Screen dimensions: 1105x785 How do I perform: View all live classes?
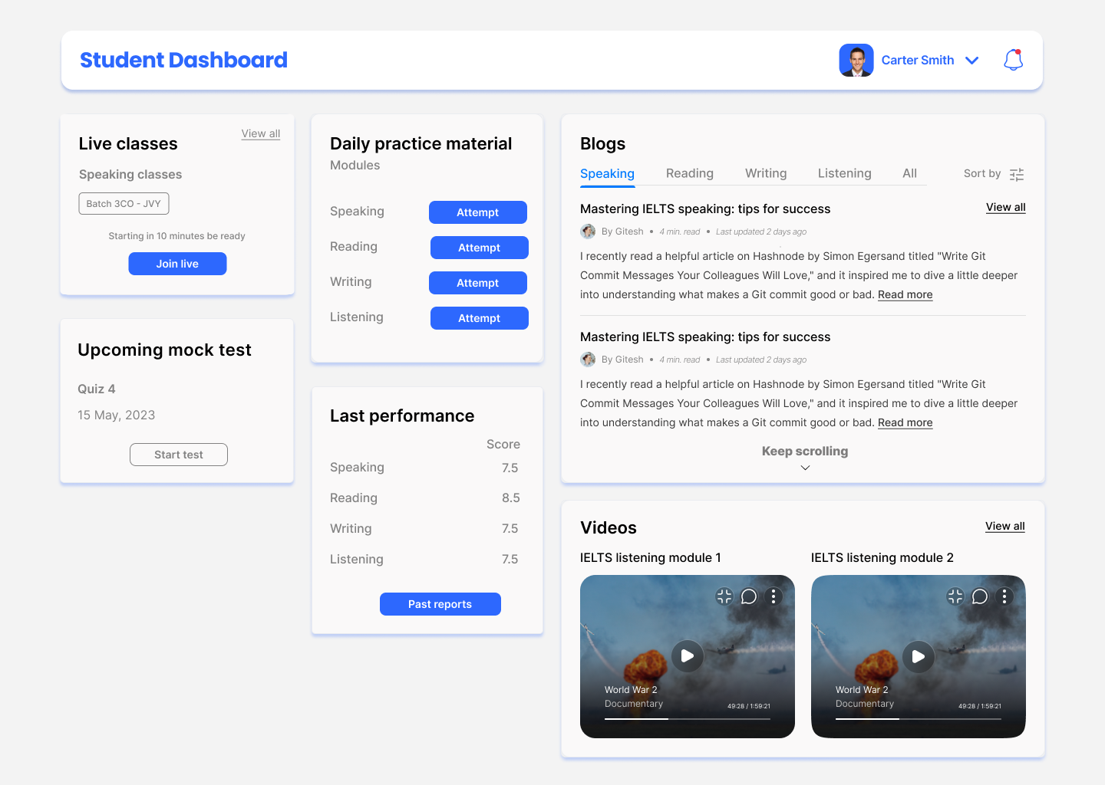click(x=261, y=133)
